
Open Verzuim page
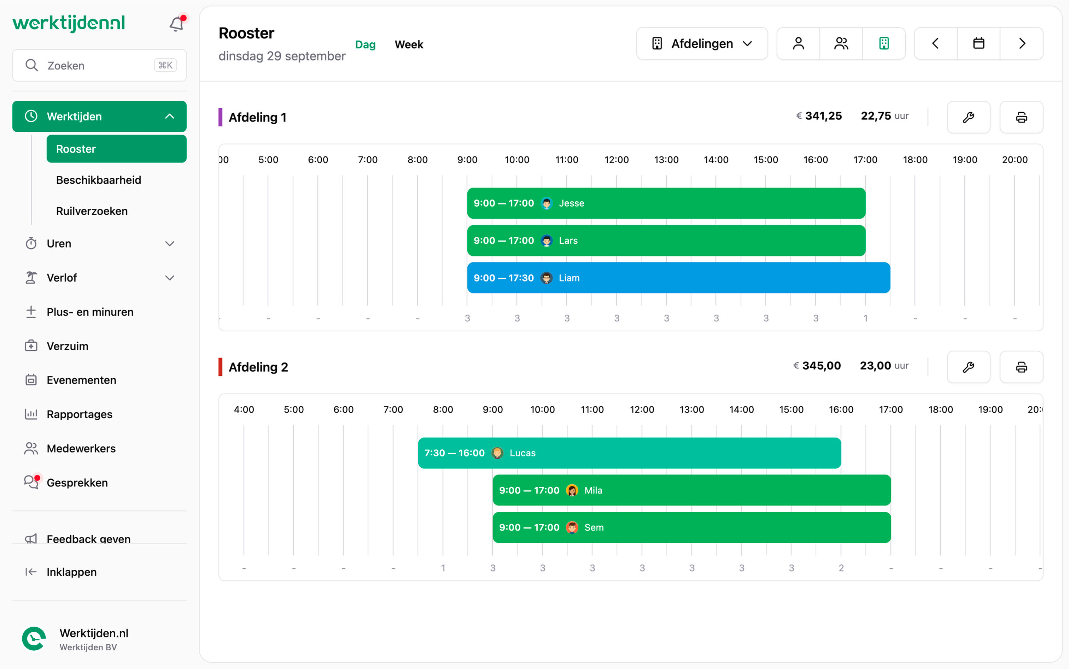(99, 346)
